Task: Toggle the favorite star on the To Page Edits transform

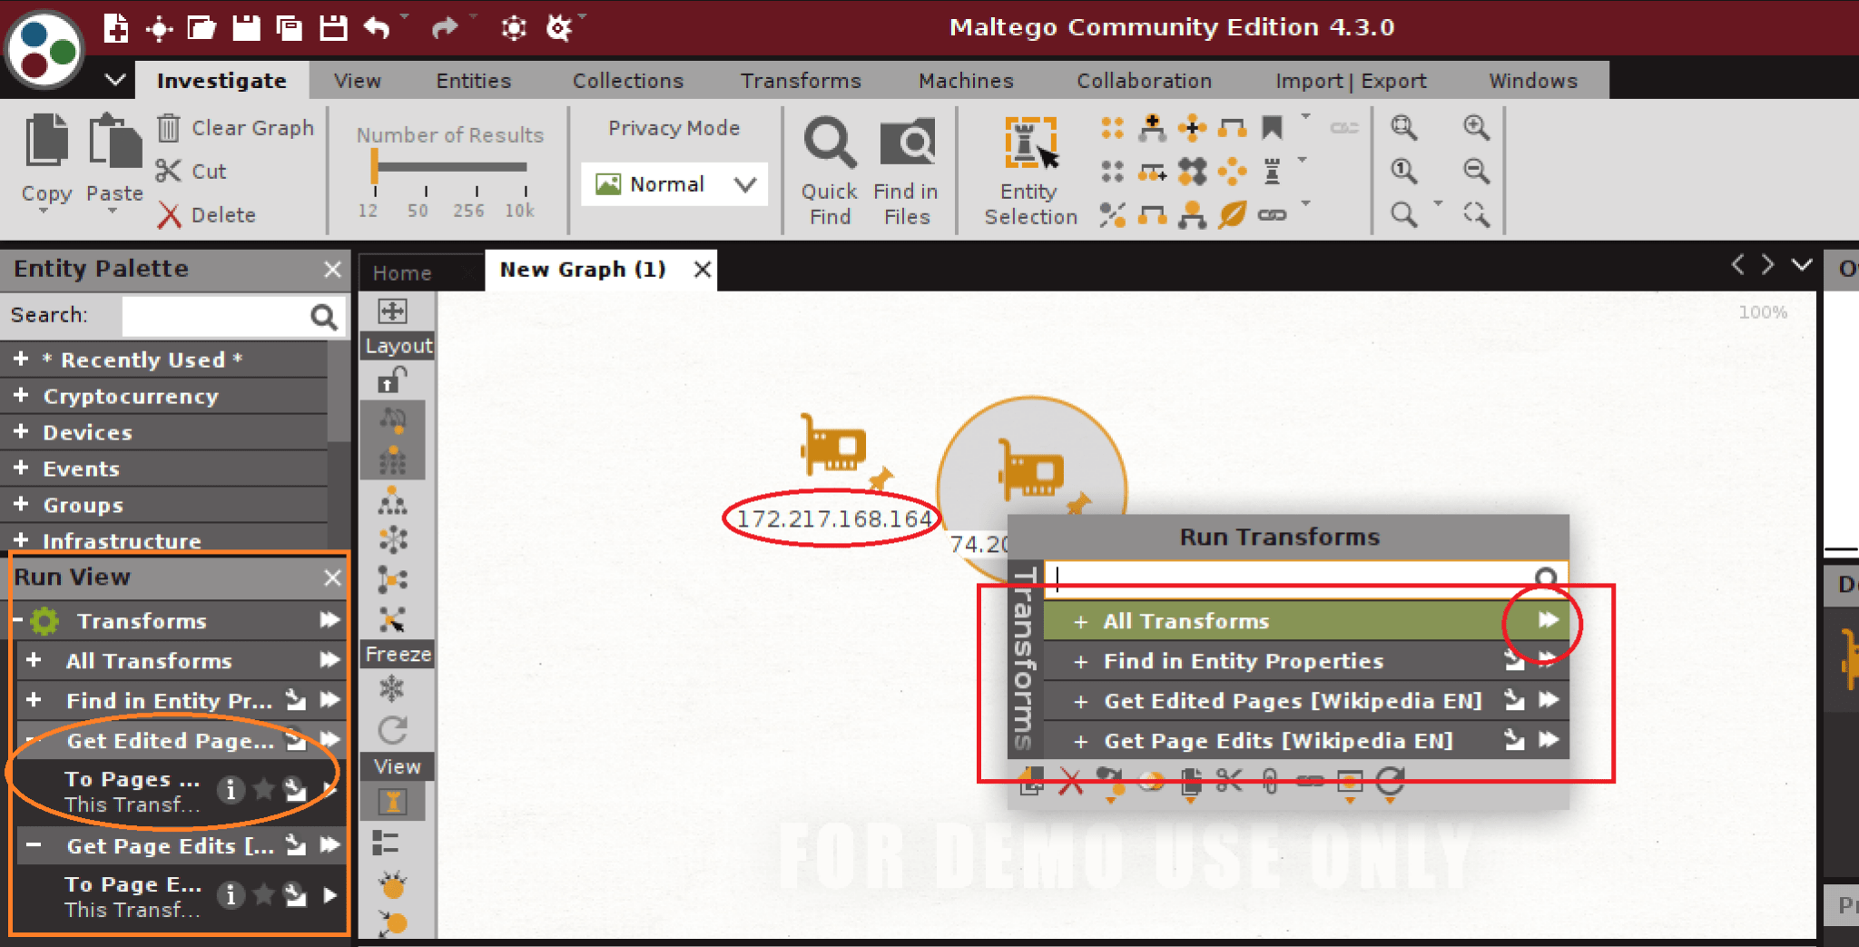Action: click(x=264, y=895)
